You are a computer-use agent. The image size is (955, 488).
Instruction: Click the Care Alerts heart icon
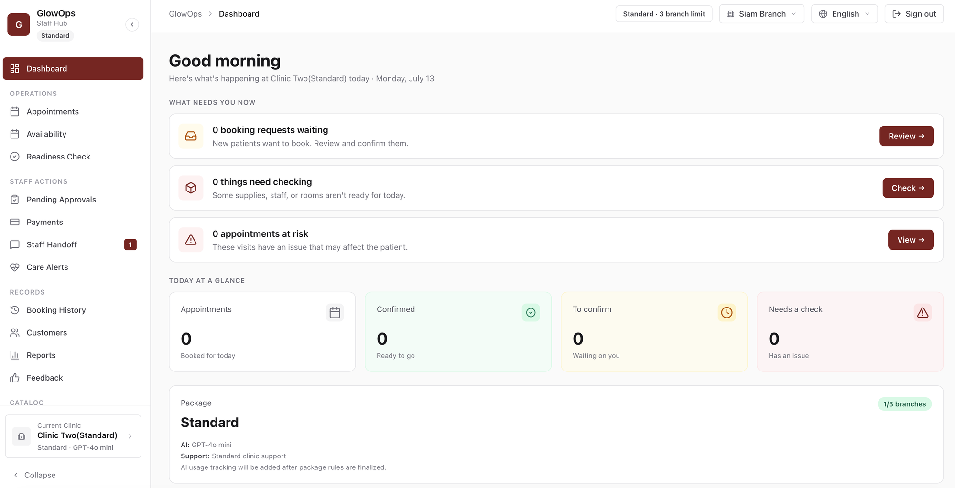point(15,267)
